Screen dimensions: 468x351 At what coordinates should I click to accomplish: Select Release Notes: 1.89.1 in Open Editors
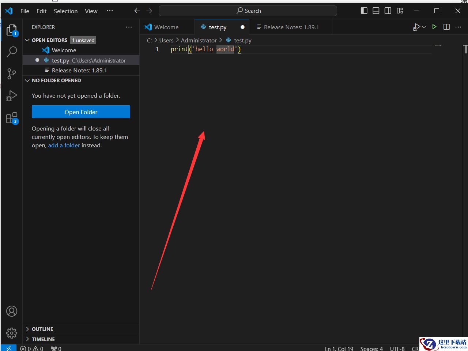tap(81, 70)
